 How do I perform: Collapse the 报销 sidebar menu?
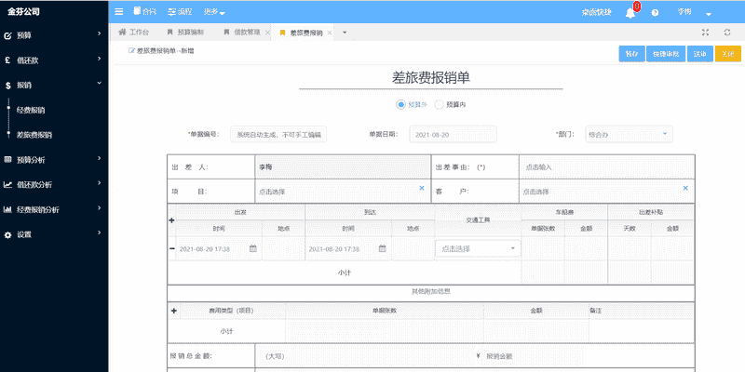coord(54,86)
